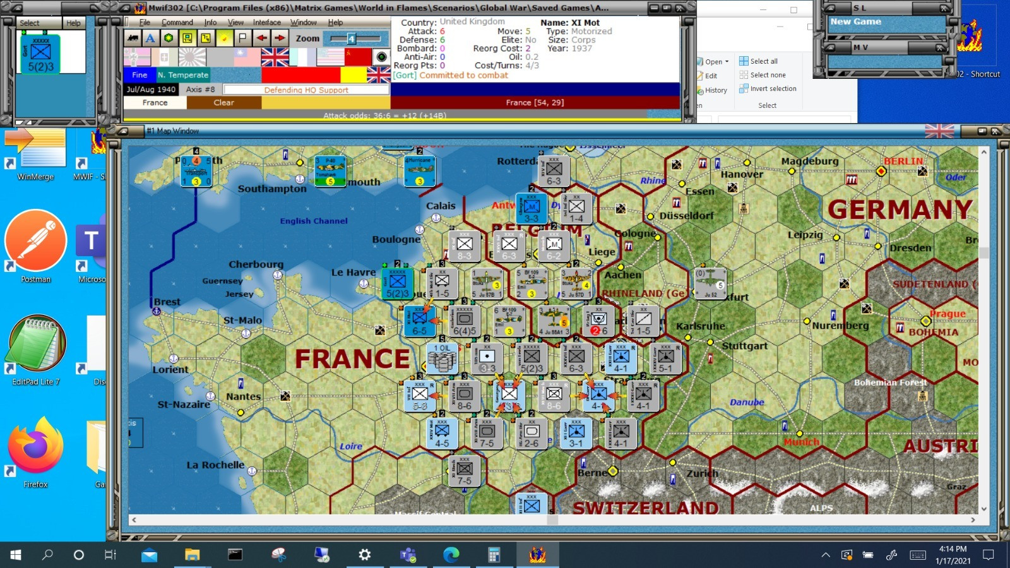Click the Defending HQ Support field
Screen dimensions: 1010x568
pos(306,90)
